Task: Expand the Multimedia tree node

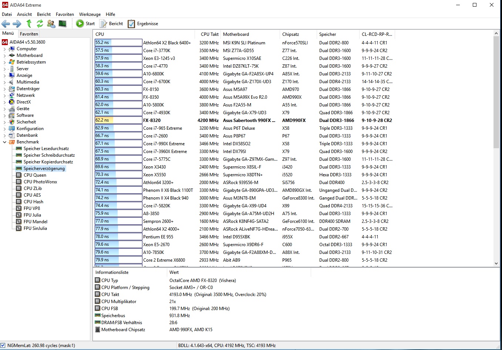Action: click(x=4, y=82)
